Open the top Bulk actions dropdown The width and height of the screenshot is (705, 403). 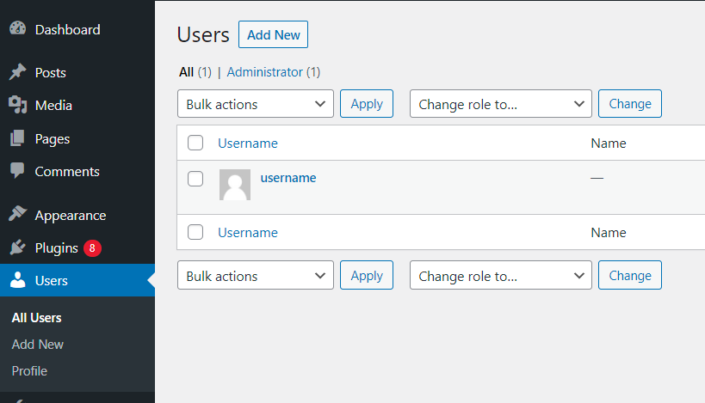point(256,104)
